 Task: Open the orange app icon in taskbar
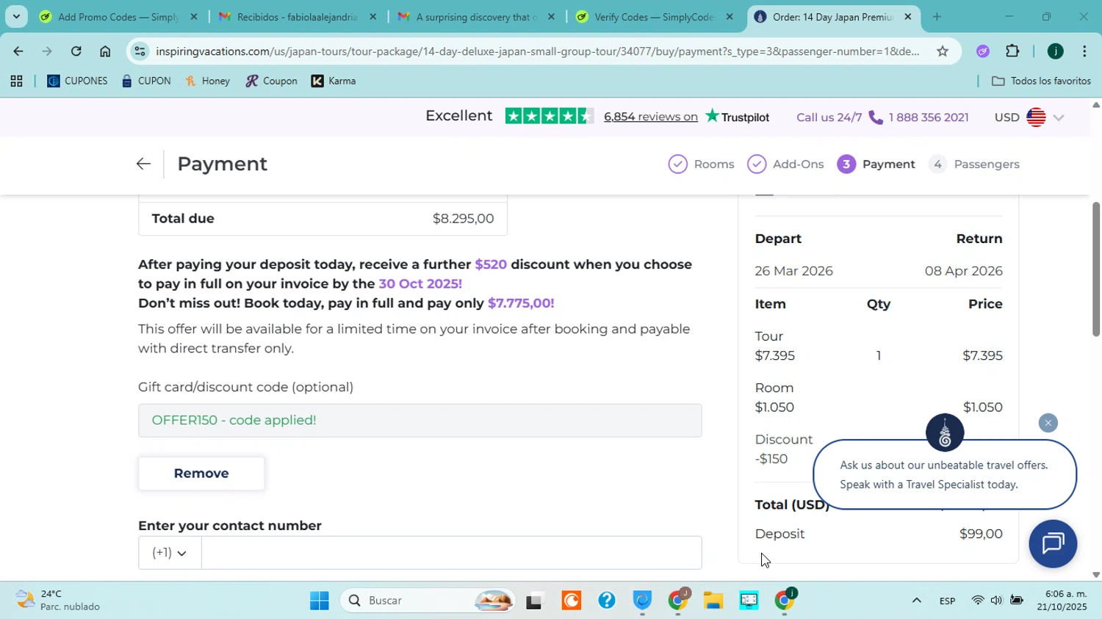[571, 601]
